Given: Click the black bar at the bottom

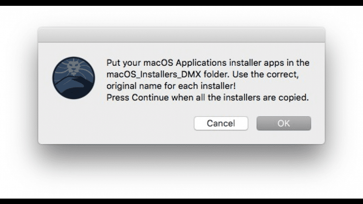Looking at the screenshot, I should 181,201.
